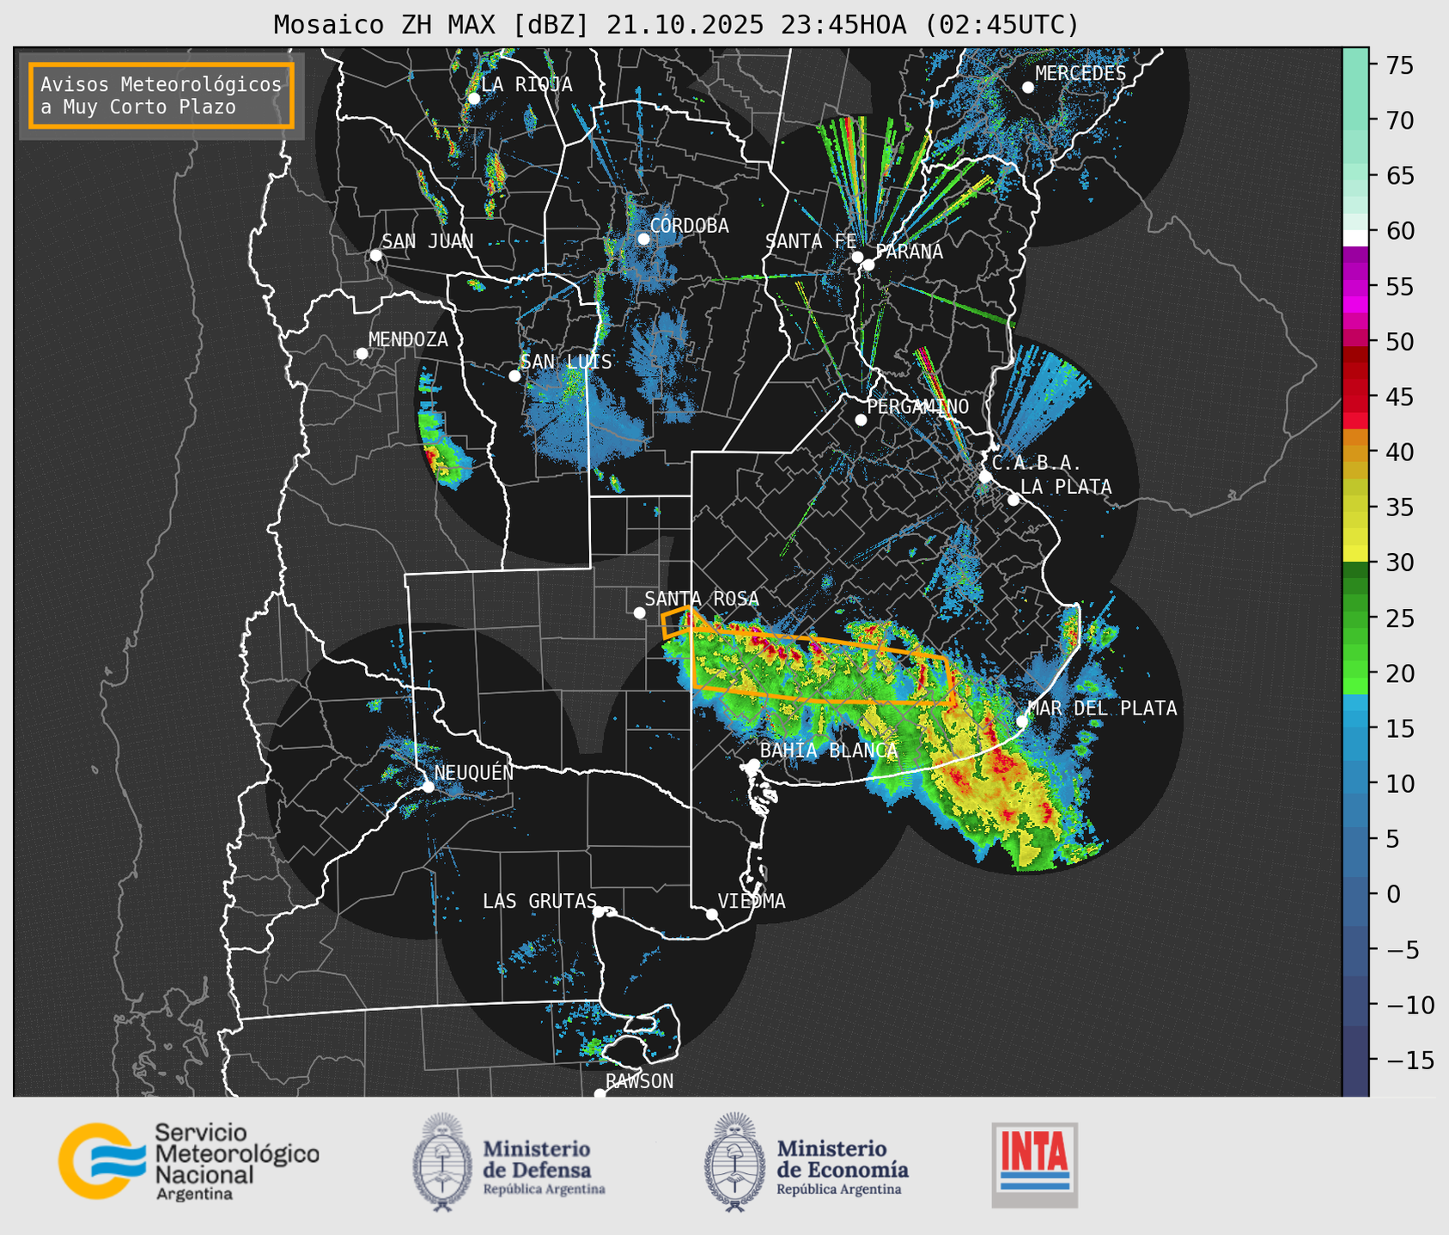
Task: Click the Pergamino city marker
Action: point(861,419)
